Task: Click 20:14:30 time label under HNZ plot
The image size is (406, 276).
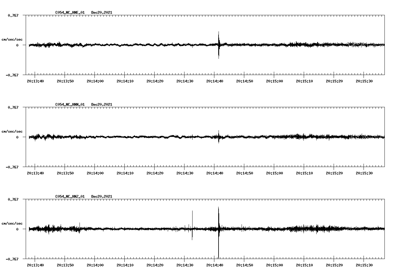Action: [x=185, y=265]
